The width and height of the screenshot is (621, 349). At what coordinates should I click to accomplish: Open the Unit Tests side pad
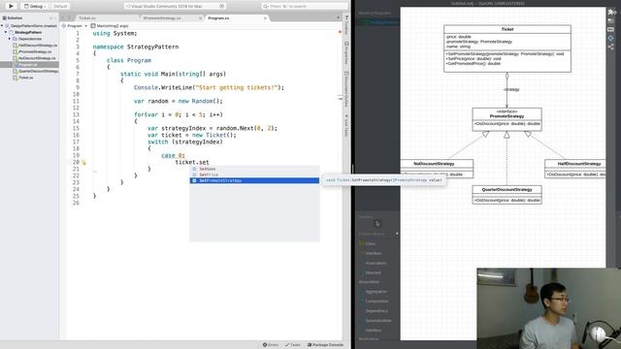346,126
